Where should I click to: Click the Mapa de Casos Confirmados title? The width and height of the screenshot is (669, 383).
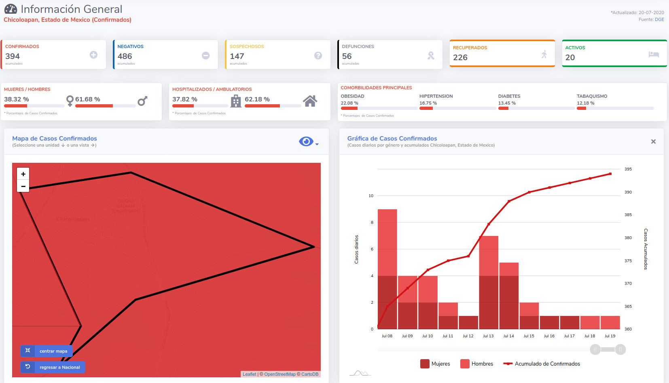55,139
